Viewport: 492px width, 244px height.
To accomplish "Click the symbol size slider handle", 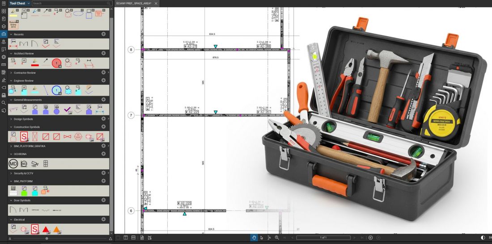I will (x=47, y=239).
